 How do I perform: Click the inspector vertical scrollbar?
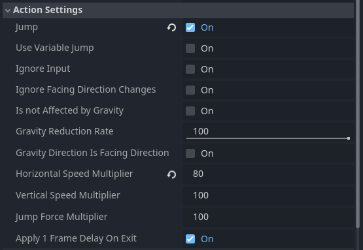(x=358, y=114)
